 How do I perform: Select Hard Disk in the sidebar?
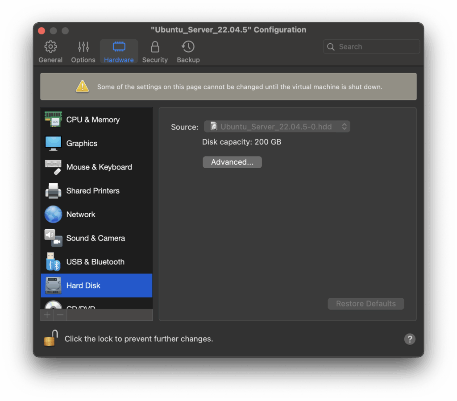(97, 285)
